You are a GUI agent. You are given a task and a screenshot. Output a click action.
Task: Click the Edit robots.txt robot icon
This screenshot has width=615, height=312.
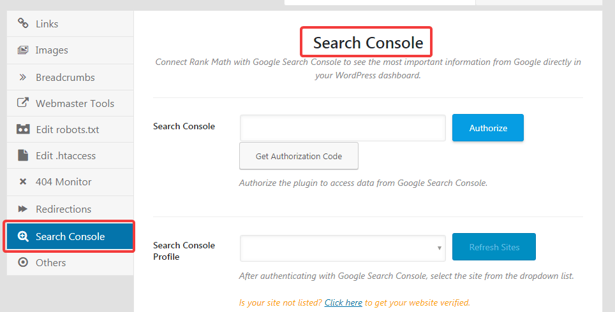click(x=23, y=129)
